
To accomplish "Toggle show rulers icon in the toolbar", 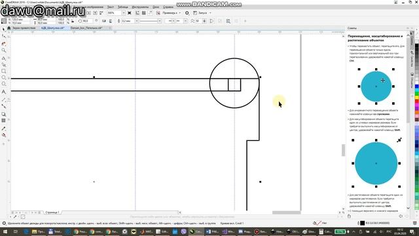I will [x=137, y=13].
